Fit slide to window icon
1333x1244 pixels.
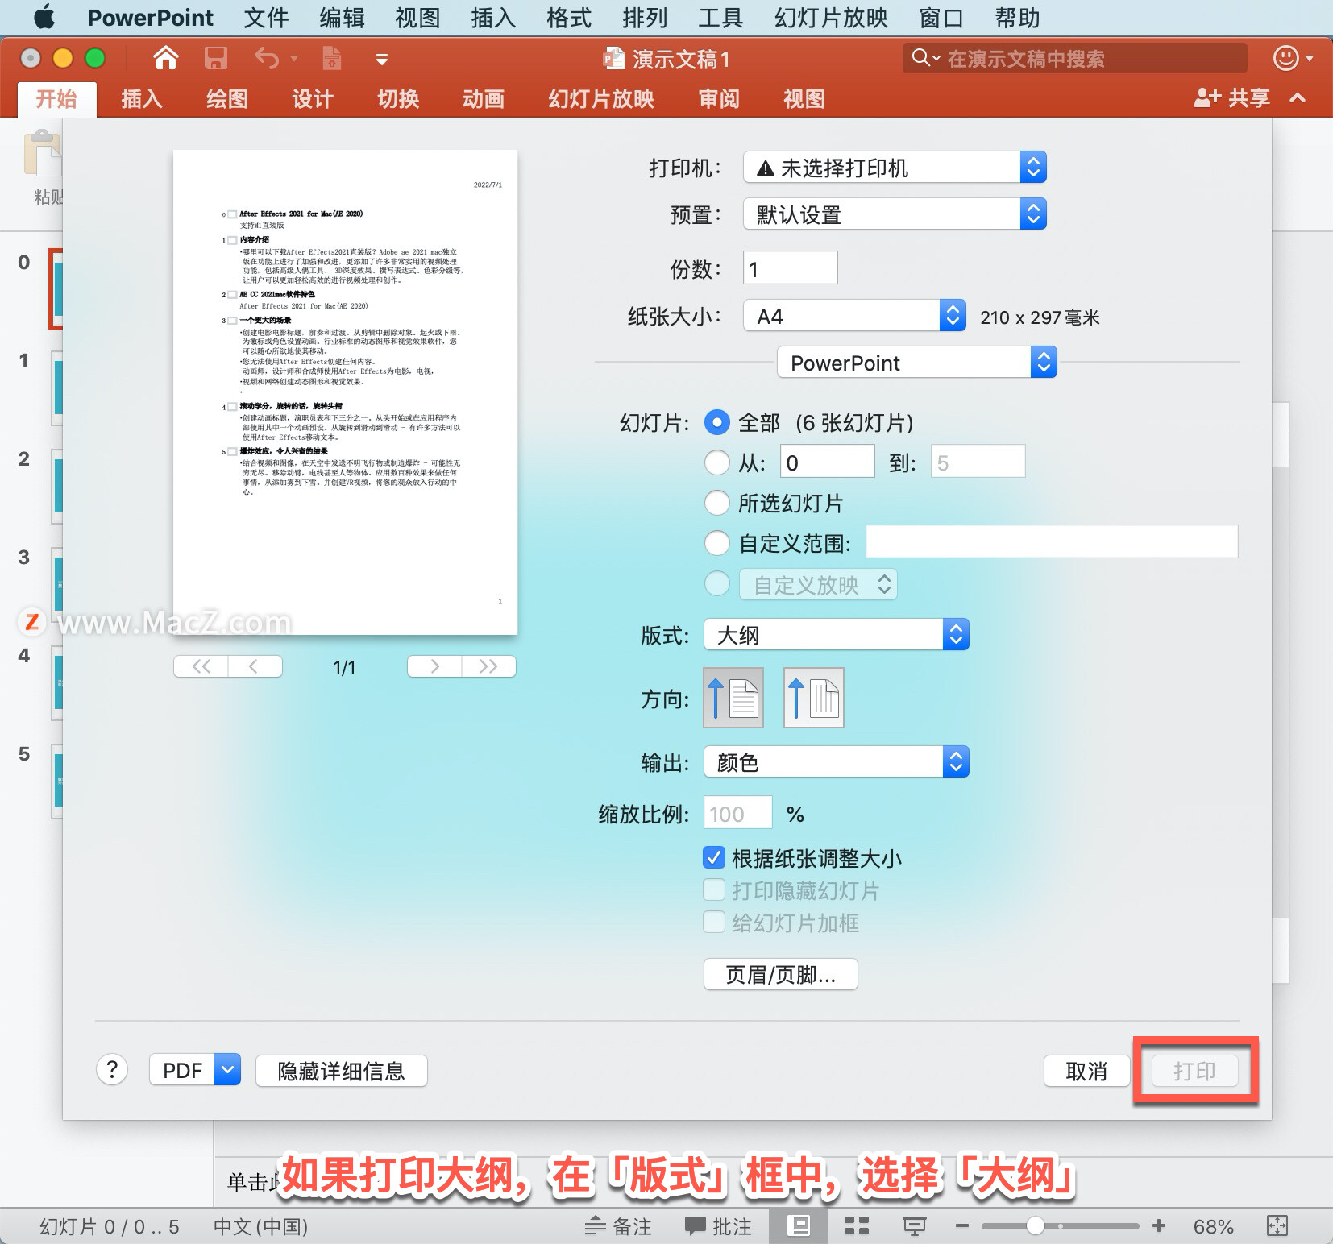point(1277,1226)
